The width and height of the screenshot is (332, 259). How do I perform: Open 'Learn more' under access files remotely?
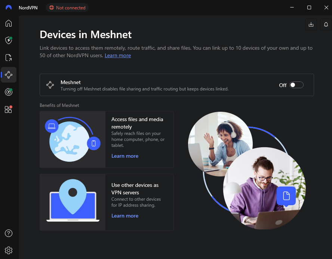coord(125,156)
